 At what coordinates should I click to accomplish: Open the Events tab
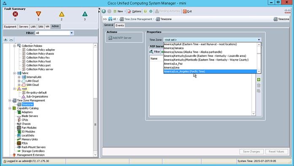point(120,25)
